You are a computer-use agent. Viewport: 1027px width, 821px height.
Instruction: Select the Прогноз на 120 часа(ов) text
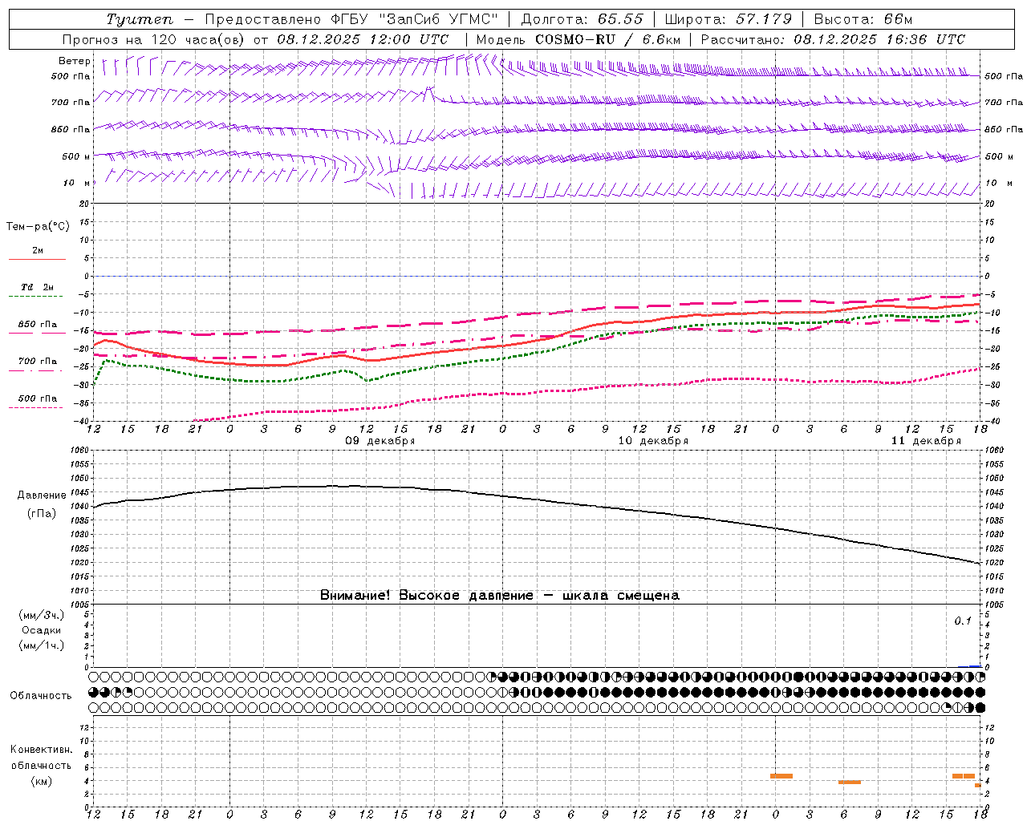click(154, 39)
